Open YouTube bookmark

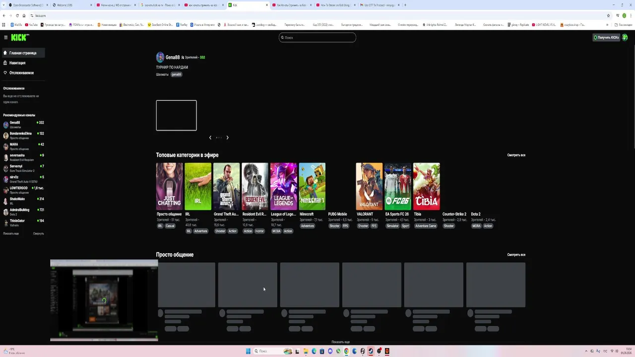click(x=31, y=24)
